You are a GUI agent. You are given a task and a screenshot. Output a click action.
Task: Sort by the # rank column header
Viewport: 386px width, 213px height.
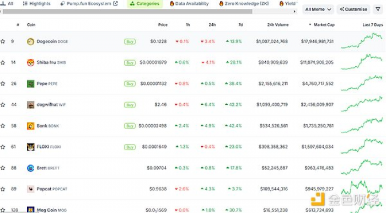[x=18, y=25]
